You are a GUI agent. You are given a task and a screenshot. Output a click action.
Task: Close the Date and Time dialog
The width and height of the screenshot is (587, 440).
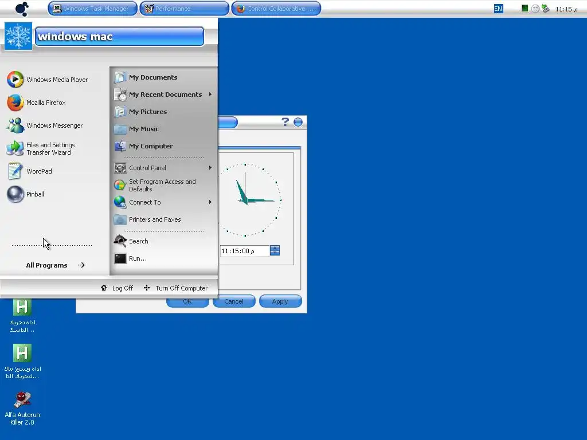tap(298, 123)
